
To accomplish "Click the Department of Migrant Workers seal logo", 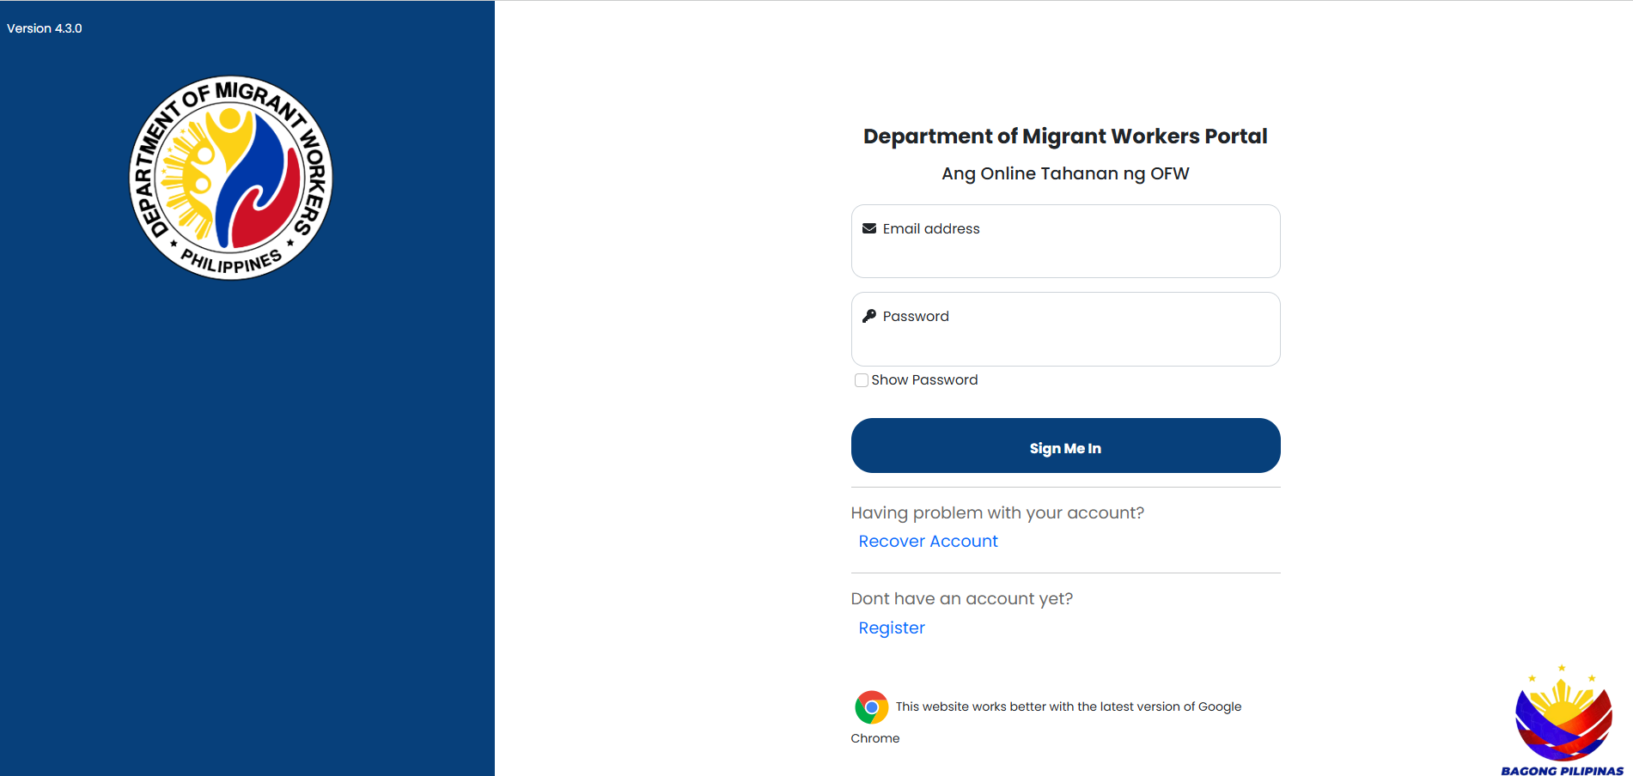I will [230, 178].
